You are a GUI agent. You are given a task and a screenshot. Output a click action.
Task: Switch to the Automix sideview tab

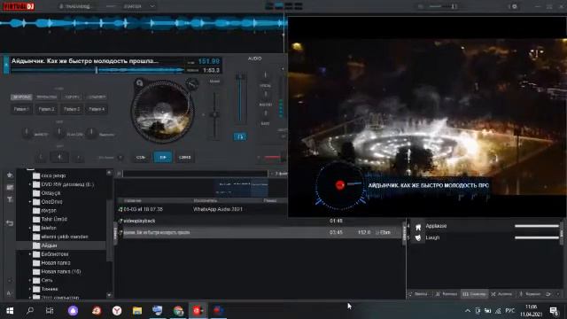click(501, 294)
